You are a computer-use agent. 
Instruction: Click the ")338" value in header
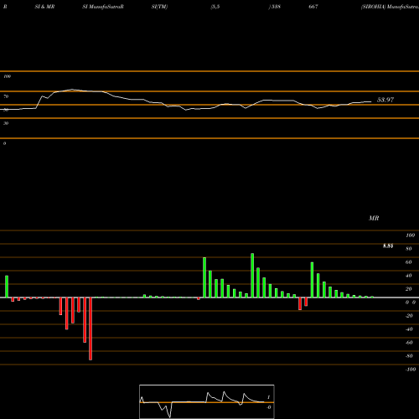275,7
